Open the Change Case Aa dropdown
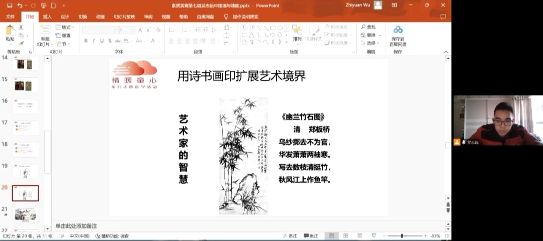This screenshot has height=241, width=543. [140, 41]
